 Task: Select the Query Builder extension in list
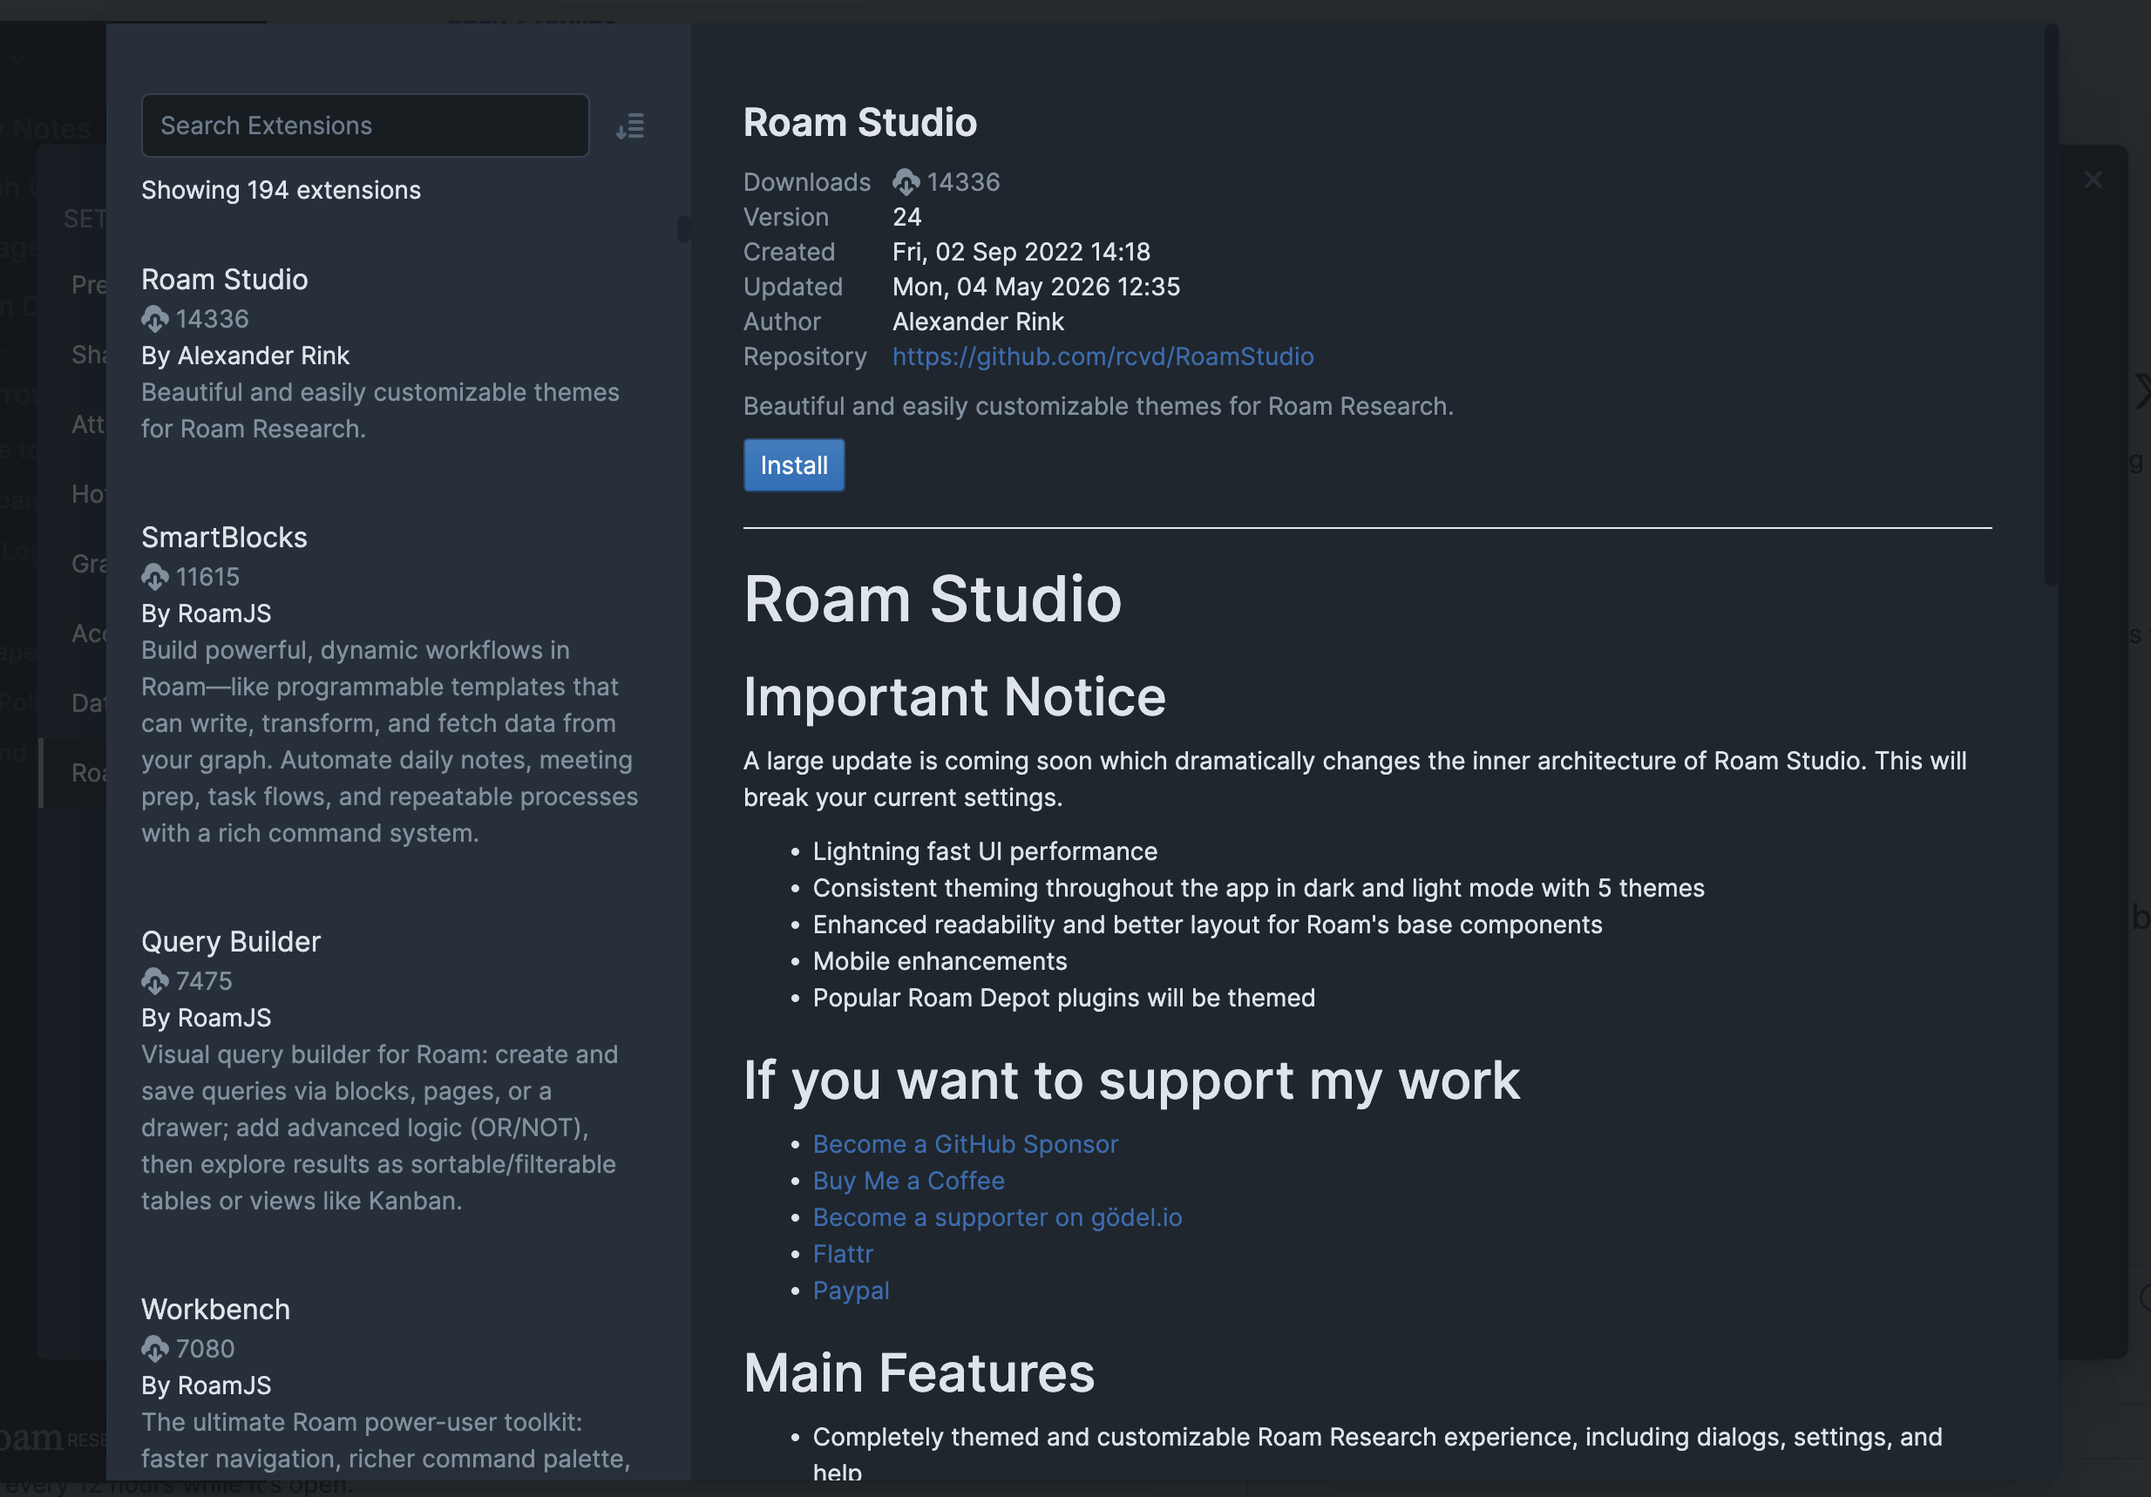pyautogui.click(x=230, y=941)
